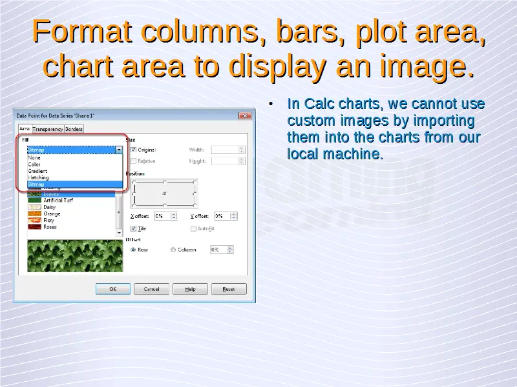Select the Row offset radio button
The width and height of the screenshot is (517, 387).
pyautogui.click(x=134, y=250)
